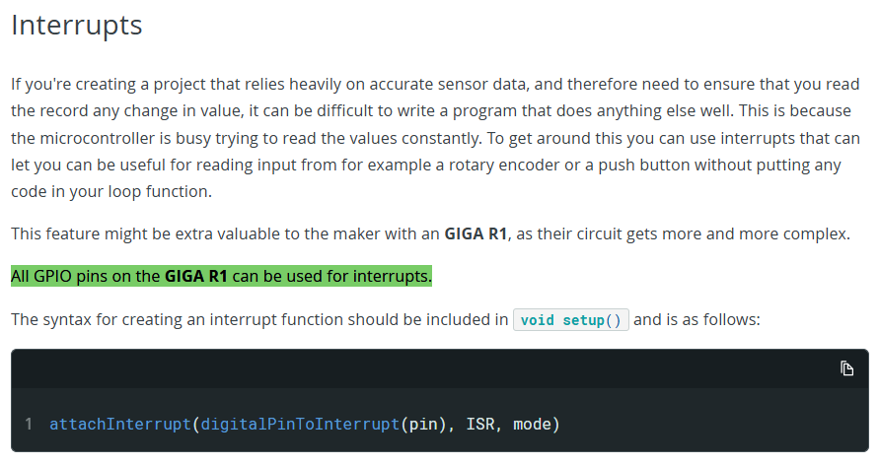The image size is (879, 465).
Task: Click bold "GIGA R1" in the highlighted sentence
Action: pos(196,277)
